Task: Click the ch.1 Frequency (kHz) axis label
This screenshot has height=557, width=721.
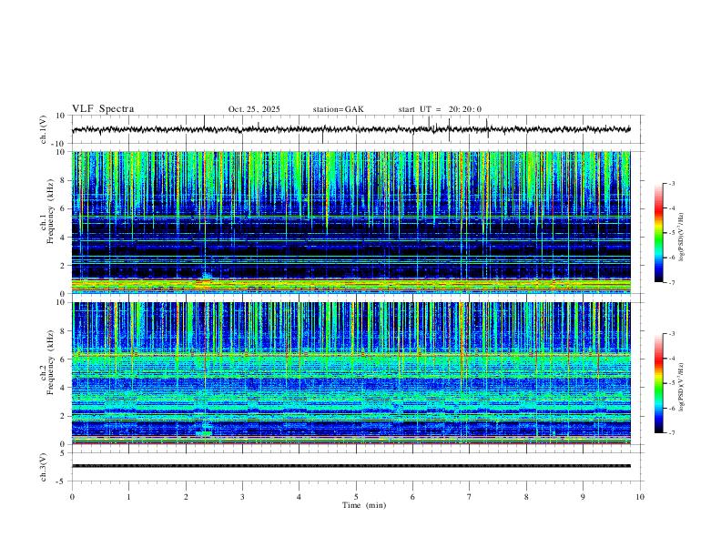Action: [x=46, y=211]
